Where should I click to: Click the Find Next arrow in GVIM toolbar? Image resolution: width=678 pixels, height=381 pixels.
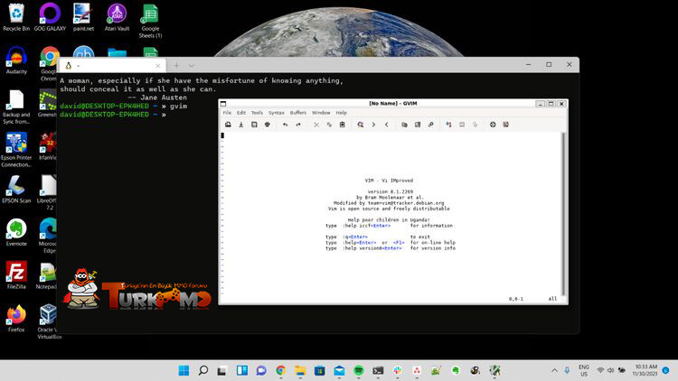[373, 125]
